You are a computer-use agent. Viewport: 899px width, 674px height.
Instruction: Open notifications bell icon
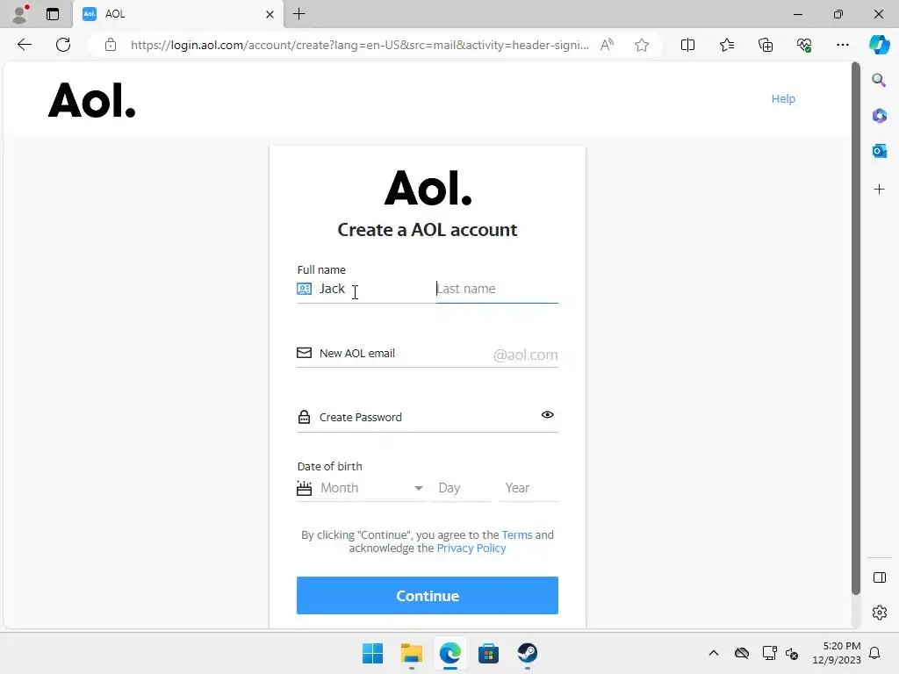pyautogui.click(x=874, y=653)
